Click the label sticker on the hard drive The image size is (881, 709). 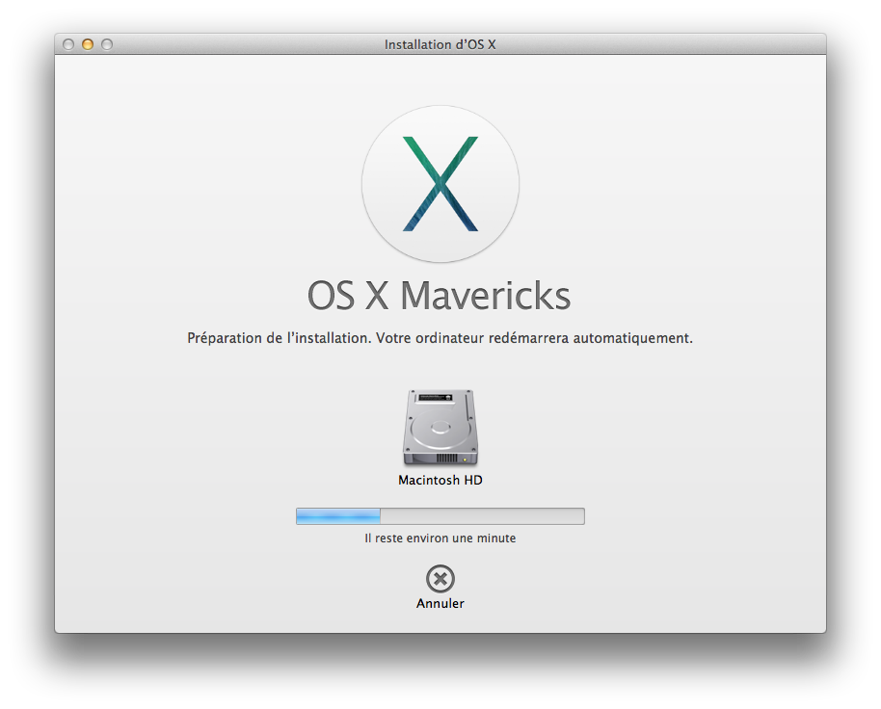tap(440, 398)
